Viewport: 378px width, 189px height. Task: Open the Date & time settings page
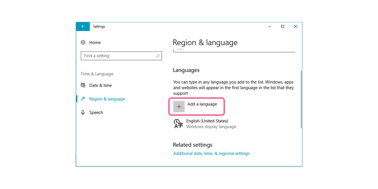click(x=100, y=85)
